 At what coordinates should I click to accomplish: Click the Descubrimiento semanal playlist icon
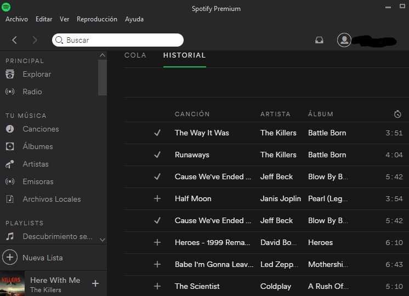coord(10,236)
